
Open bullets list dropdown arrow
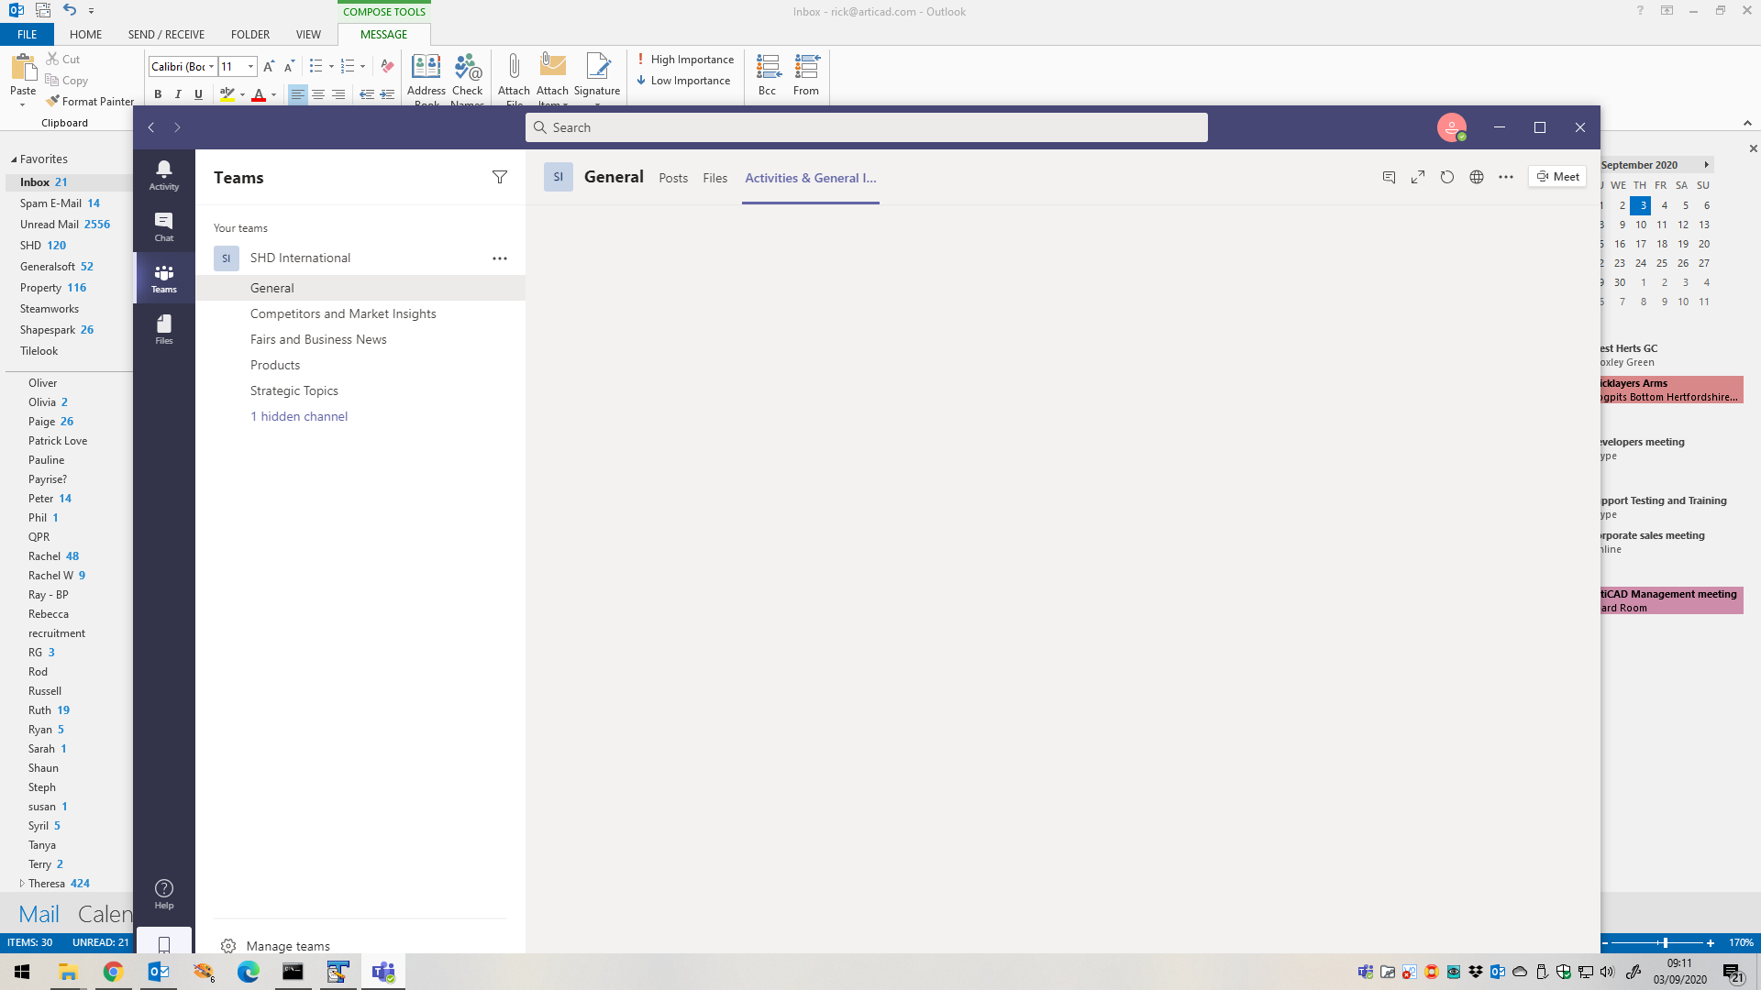click(x=331, y=66)
